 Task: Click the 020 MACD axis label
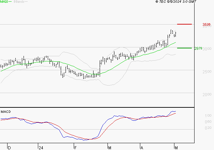(208, 128)
